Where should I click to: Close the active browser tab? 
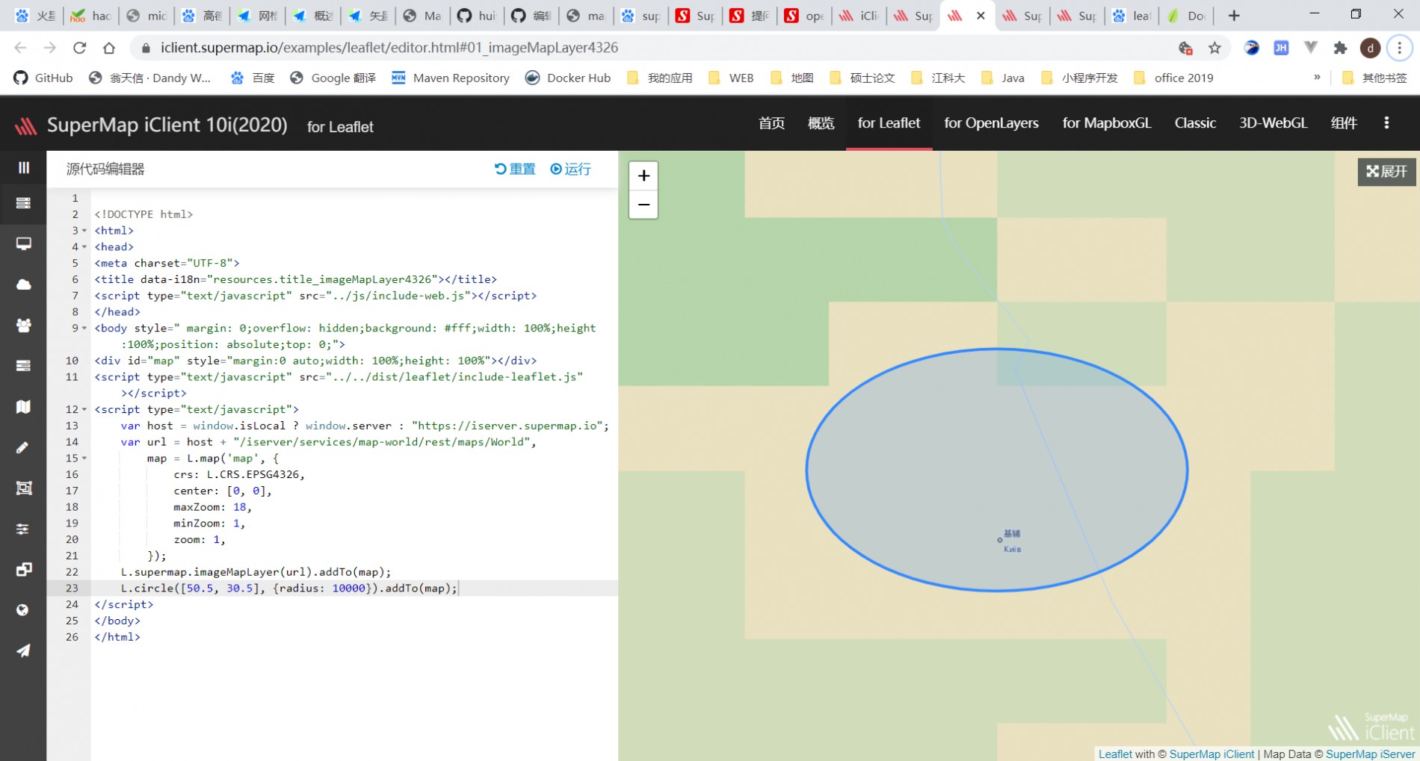(x=981, y=15)
